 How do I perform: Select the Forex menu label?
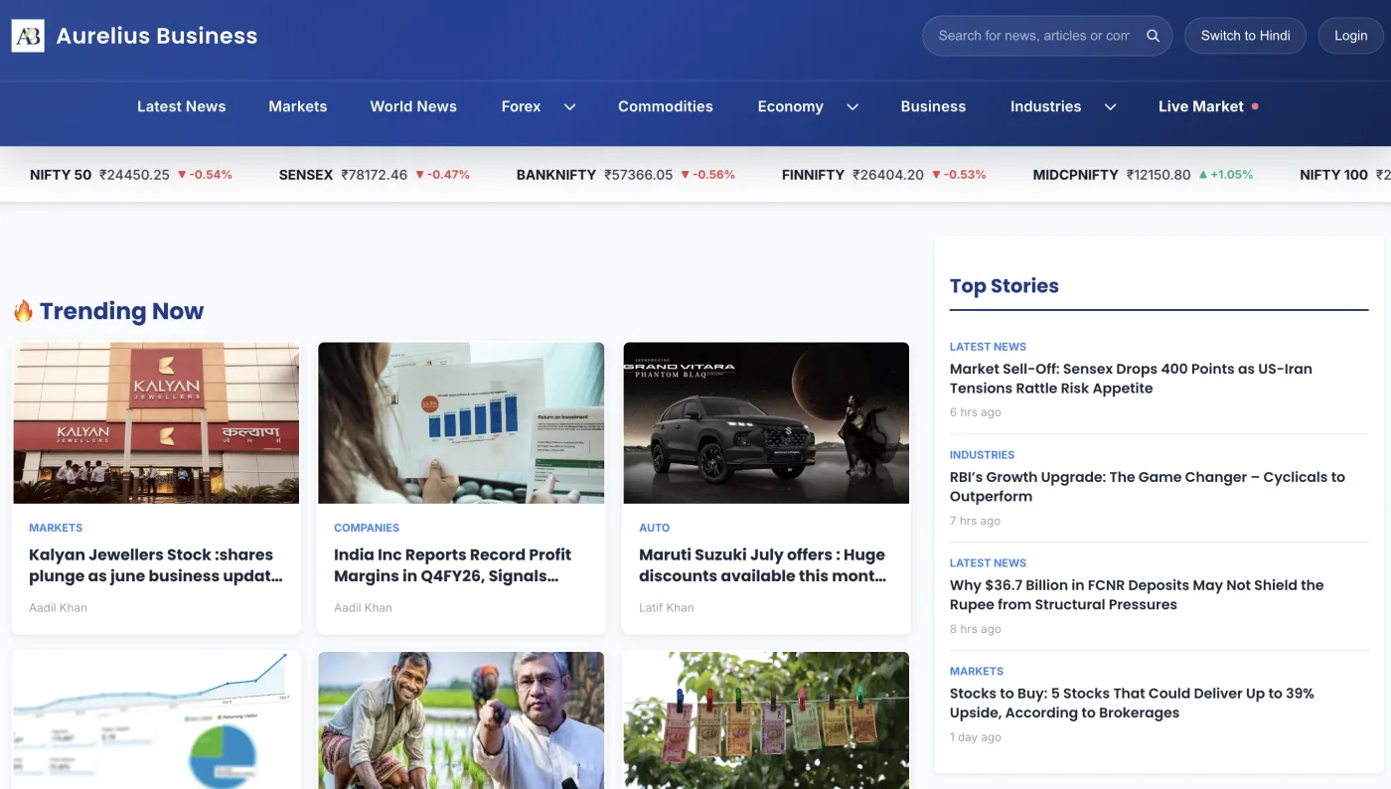point(521,106)
